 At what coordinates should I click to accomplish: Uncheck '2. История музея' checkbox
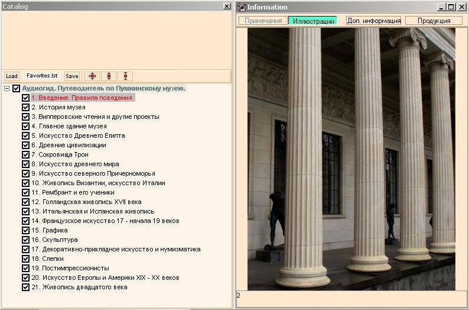[x=25, y=107]
